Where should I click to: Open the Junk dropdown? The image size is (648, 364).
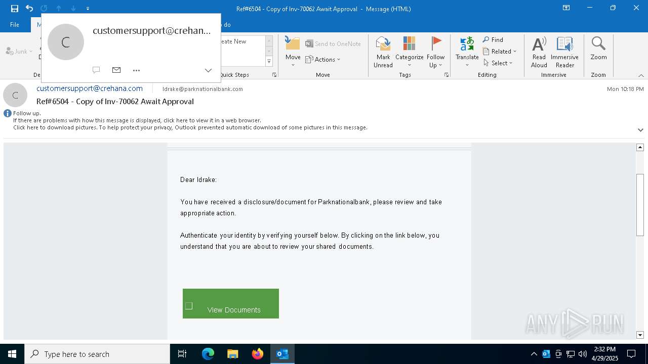tap(19, 51)
